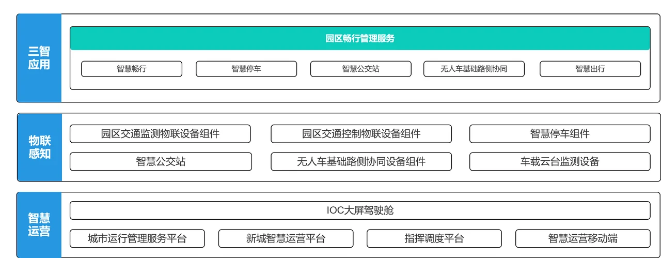Click the 三智应用 blue side label

tap(39, 58)
